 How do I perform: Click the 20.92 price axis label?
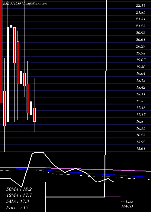141,33
